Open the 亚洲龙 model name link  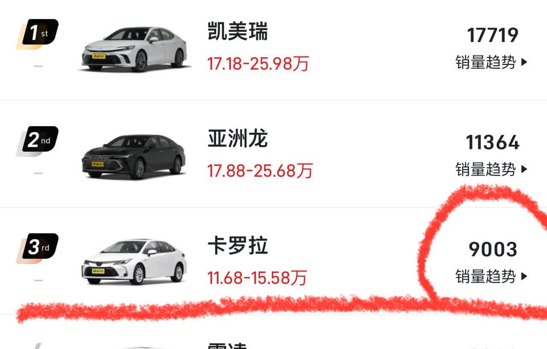[238, 139]
